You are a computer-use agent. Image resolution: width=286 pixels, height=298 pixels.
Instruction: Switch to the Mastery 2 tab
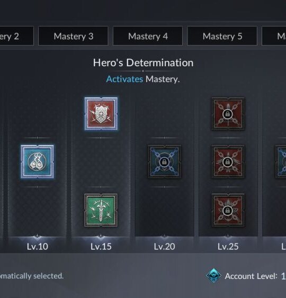(x=17, y=36)
